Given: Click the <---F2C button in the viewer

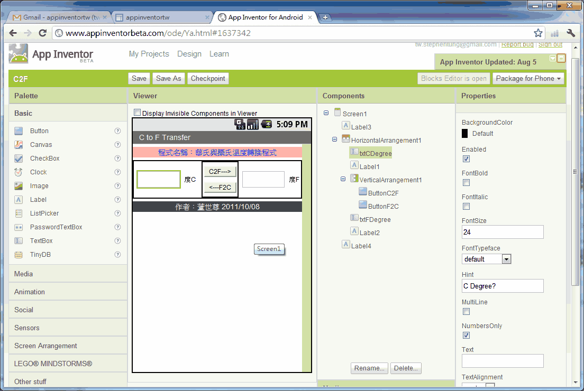Looking at the screenshot, I should click(220, 187).
